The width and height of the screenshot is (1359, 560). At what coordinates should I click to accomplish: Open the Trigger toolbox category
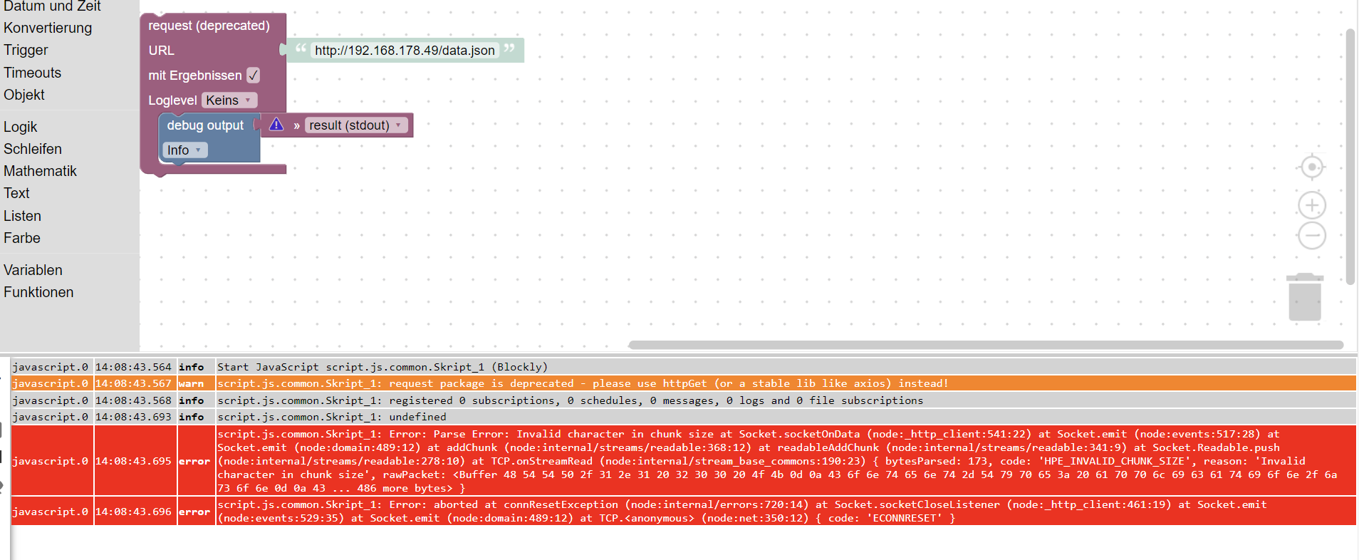click(26, 50)
